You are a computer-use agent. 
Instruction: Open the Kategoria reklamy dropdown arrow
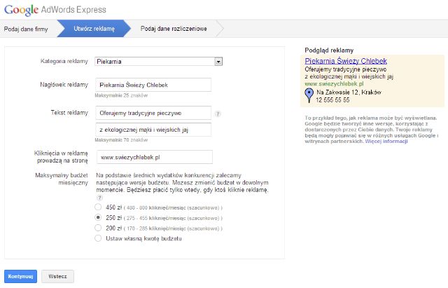click(218, 62)
